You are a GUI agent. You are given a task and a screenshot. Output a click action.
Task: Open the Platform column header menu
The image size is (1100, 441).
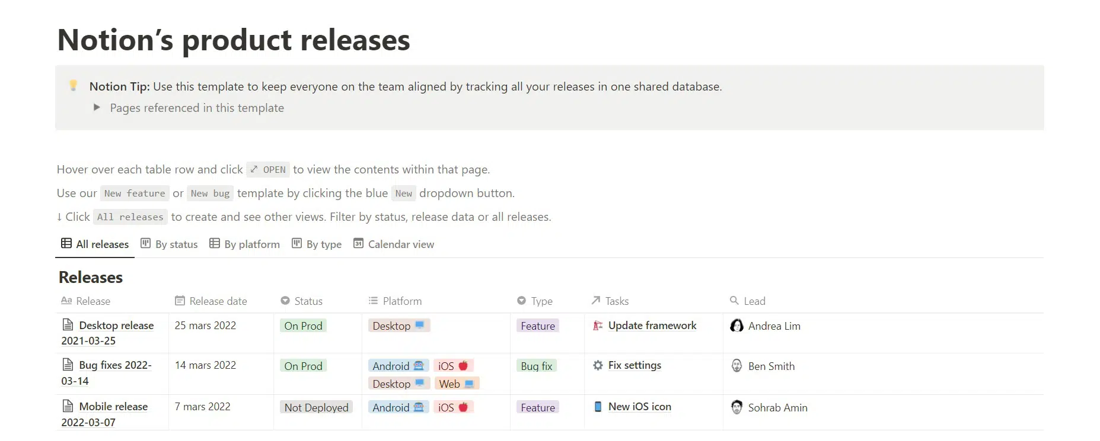coord(396,301)
